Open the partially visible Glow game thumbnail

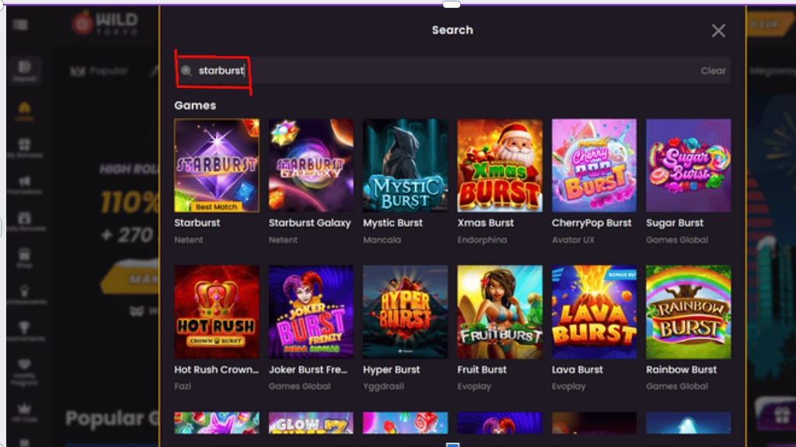coord(311,423)
